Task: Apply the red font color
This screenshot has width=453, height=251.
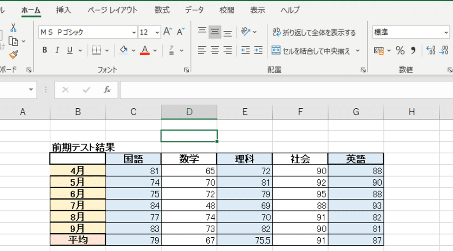Action: coord(145,50)
